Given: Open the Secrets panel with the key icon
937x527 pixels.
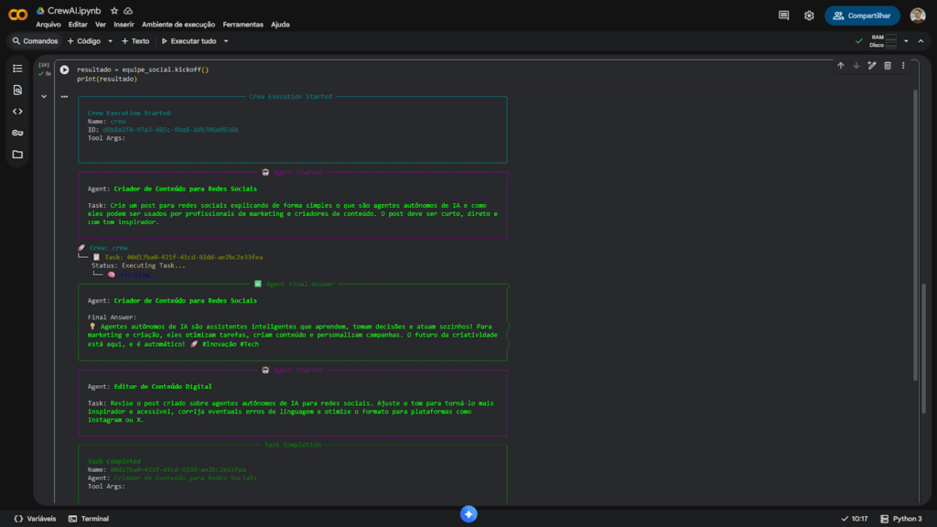Looking at the screenshot, I should 16,133.
